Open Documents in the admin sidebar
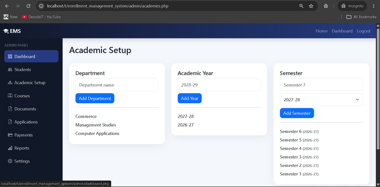 31,109
